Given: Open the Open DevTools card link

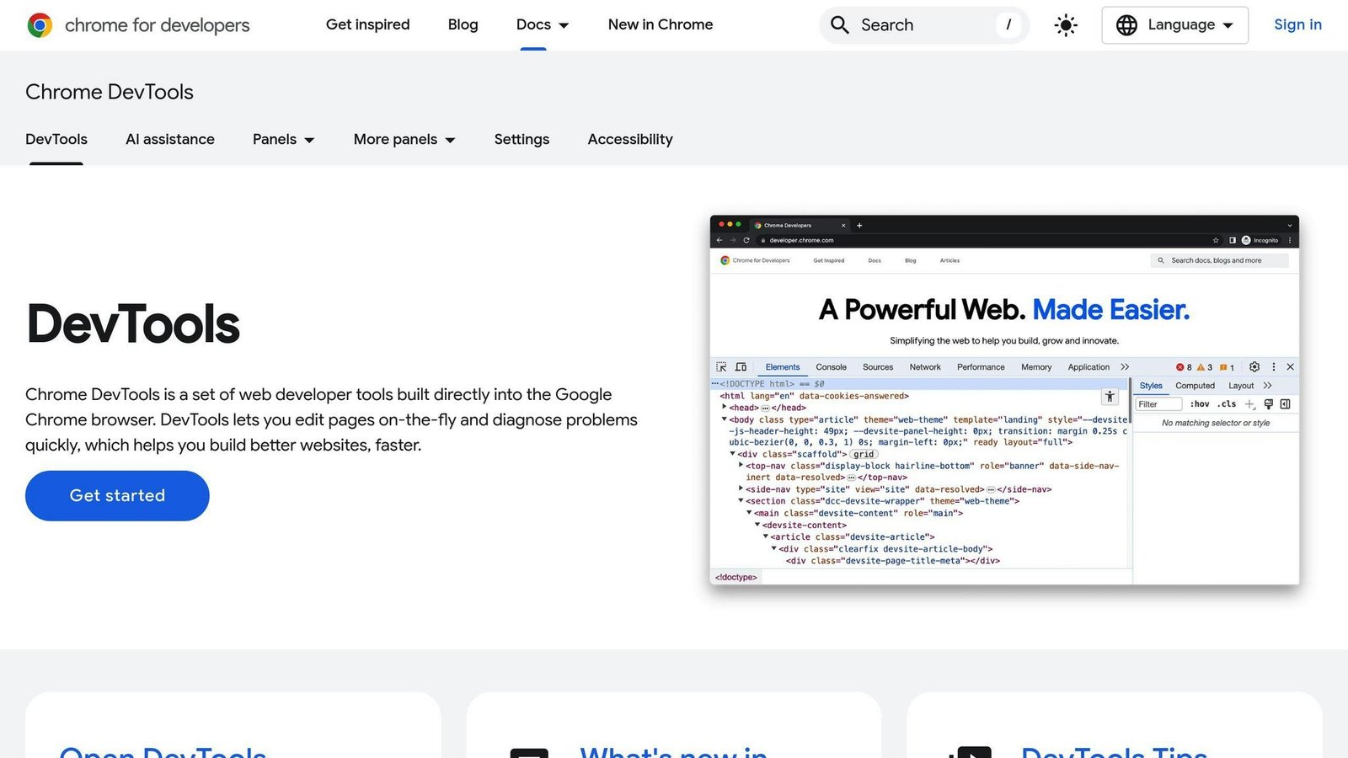Looking at the screenshot, I should pos(163,751).
